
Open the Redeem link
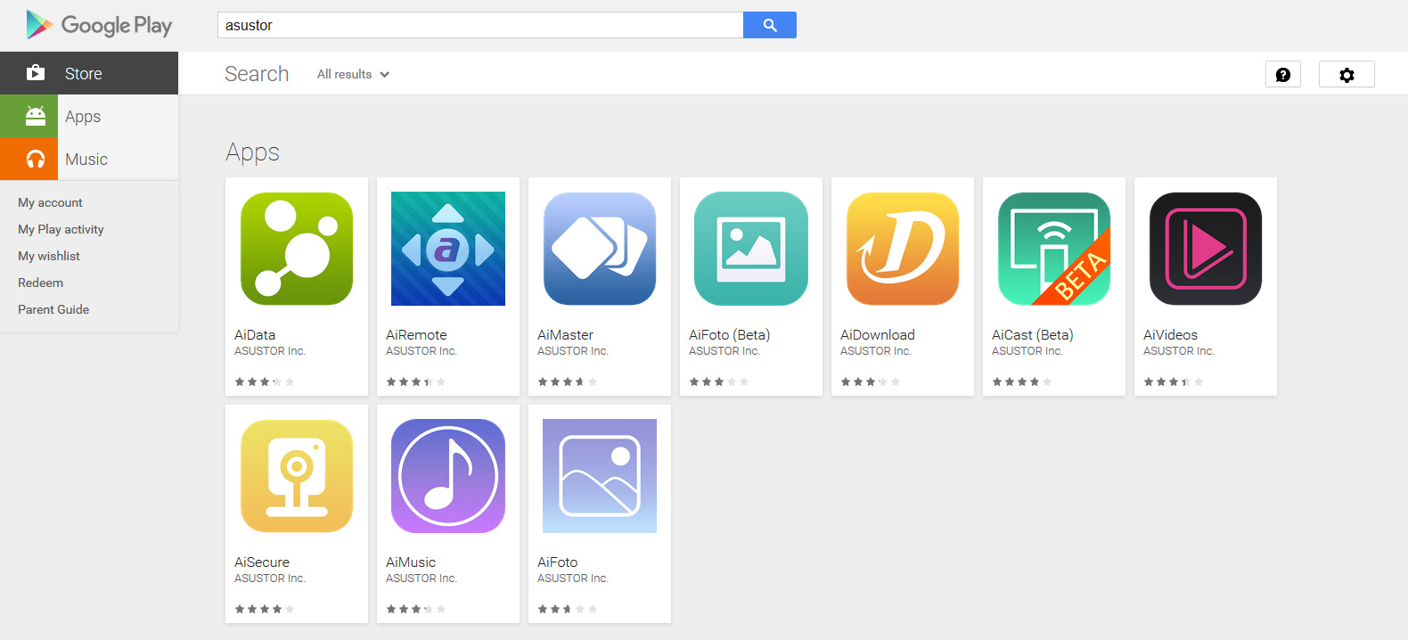coord(40,283)
